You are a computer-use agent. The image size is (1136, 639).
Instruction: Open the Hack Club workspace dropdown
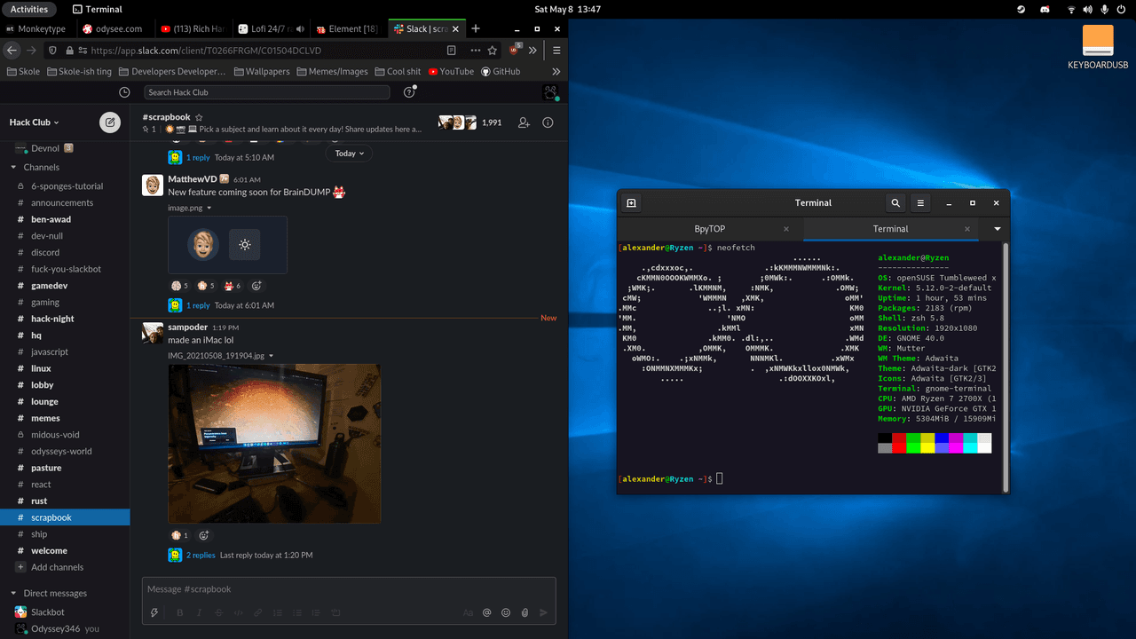click(x=35, y=122)
